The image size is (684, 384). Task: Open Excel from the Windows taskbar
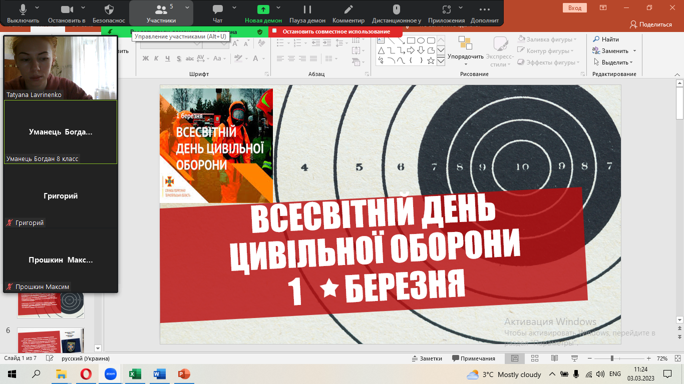[x=135, y=373]
